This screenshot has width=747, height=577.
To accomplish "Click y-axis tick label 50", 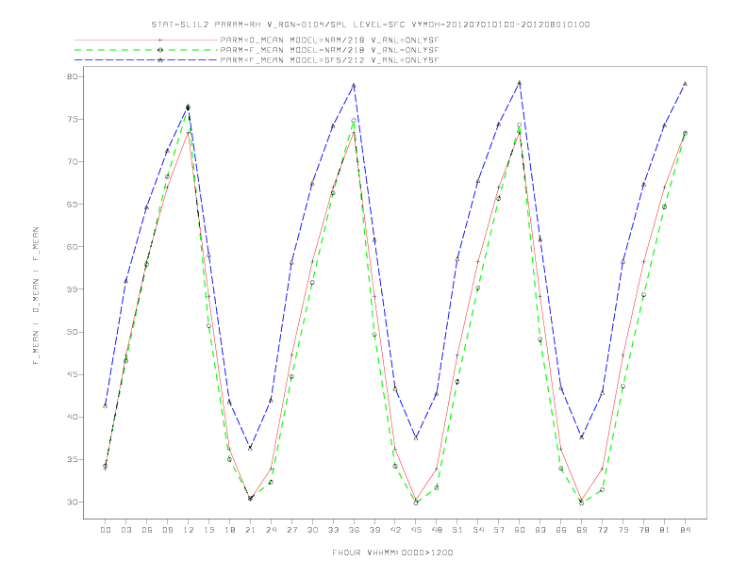I will point(72,332).
